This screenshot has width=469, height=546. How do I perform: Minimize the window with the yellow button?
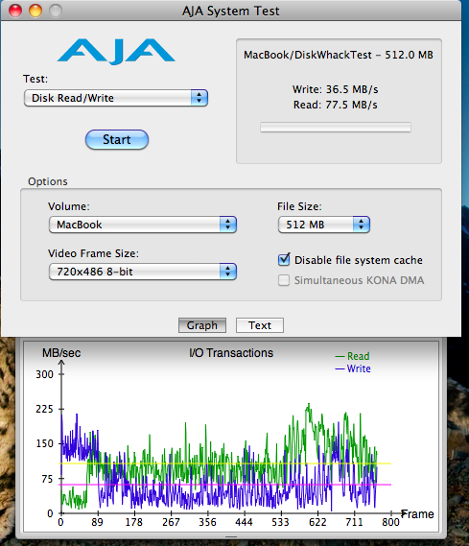click(x=35, y=11)
